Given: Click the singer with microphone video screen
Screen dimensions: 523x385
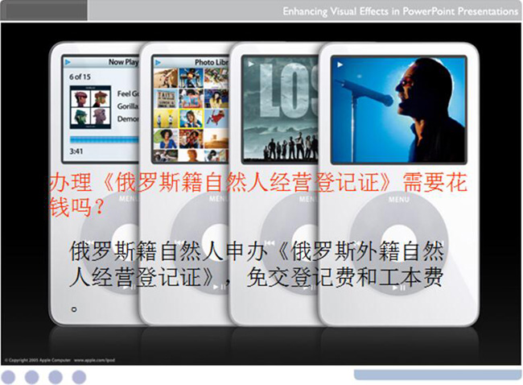Looking at the screenshot, I should [x=398, y=110].
